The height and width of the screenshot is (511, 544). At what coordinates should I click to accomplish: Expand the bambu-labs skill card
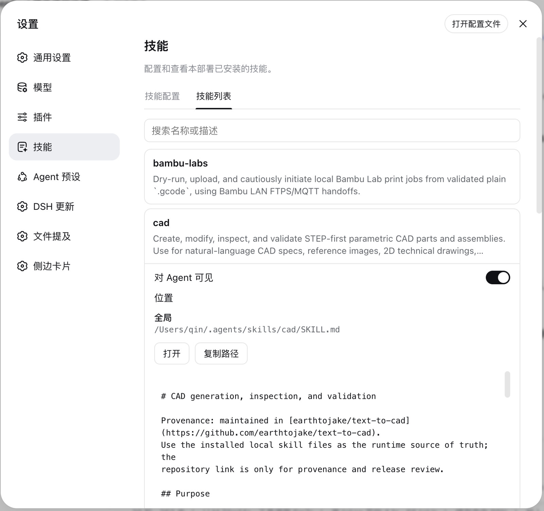[x=332, y=177]
